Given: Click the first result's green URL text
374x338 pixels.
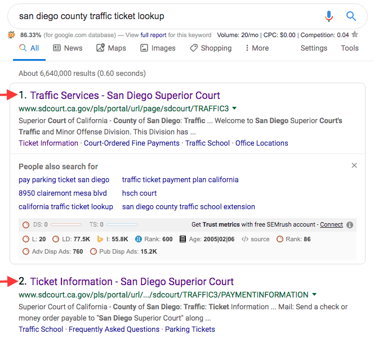Looking at the screenshot, I should click(123, 109).
